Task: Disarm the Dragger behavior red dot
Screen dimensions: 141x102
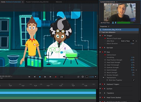Action: (x=102, y=36)
